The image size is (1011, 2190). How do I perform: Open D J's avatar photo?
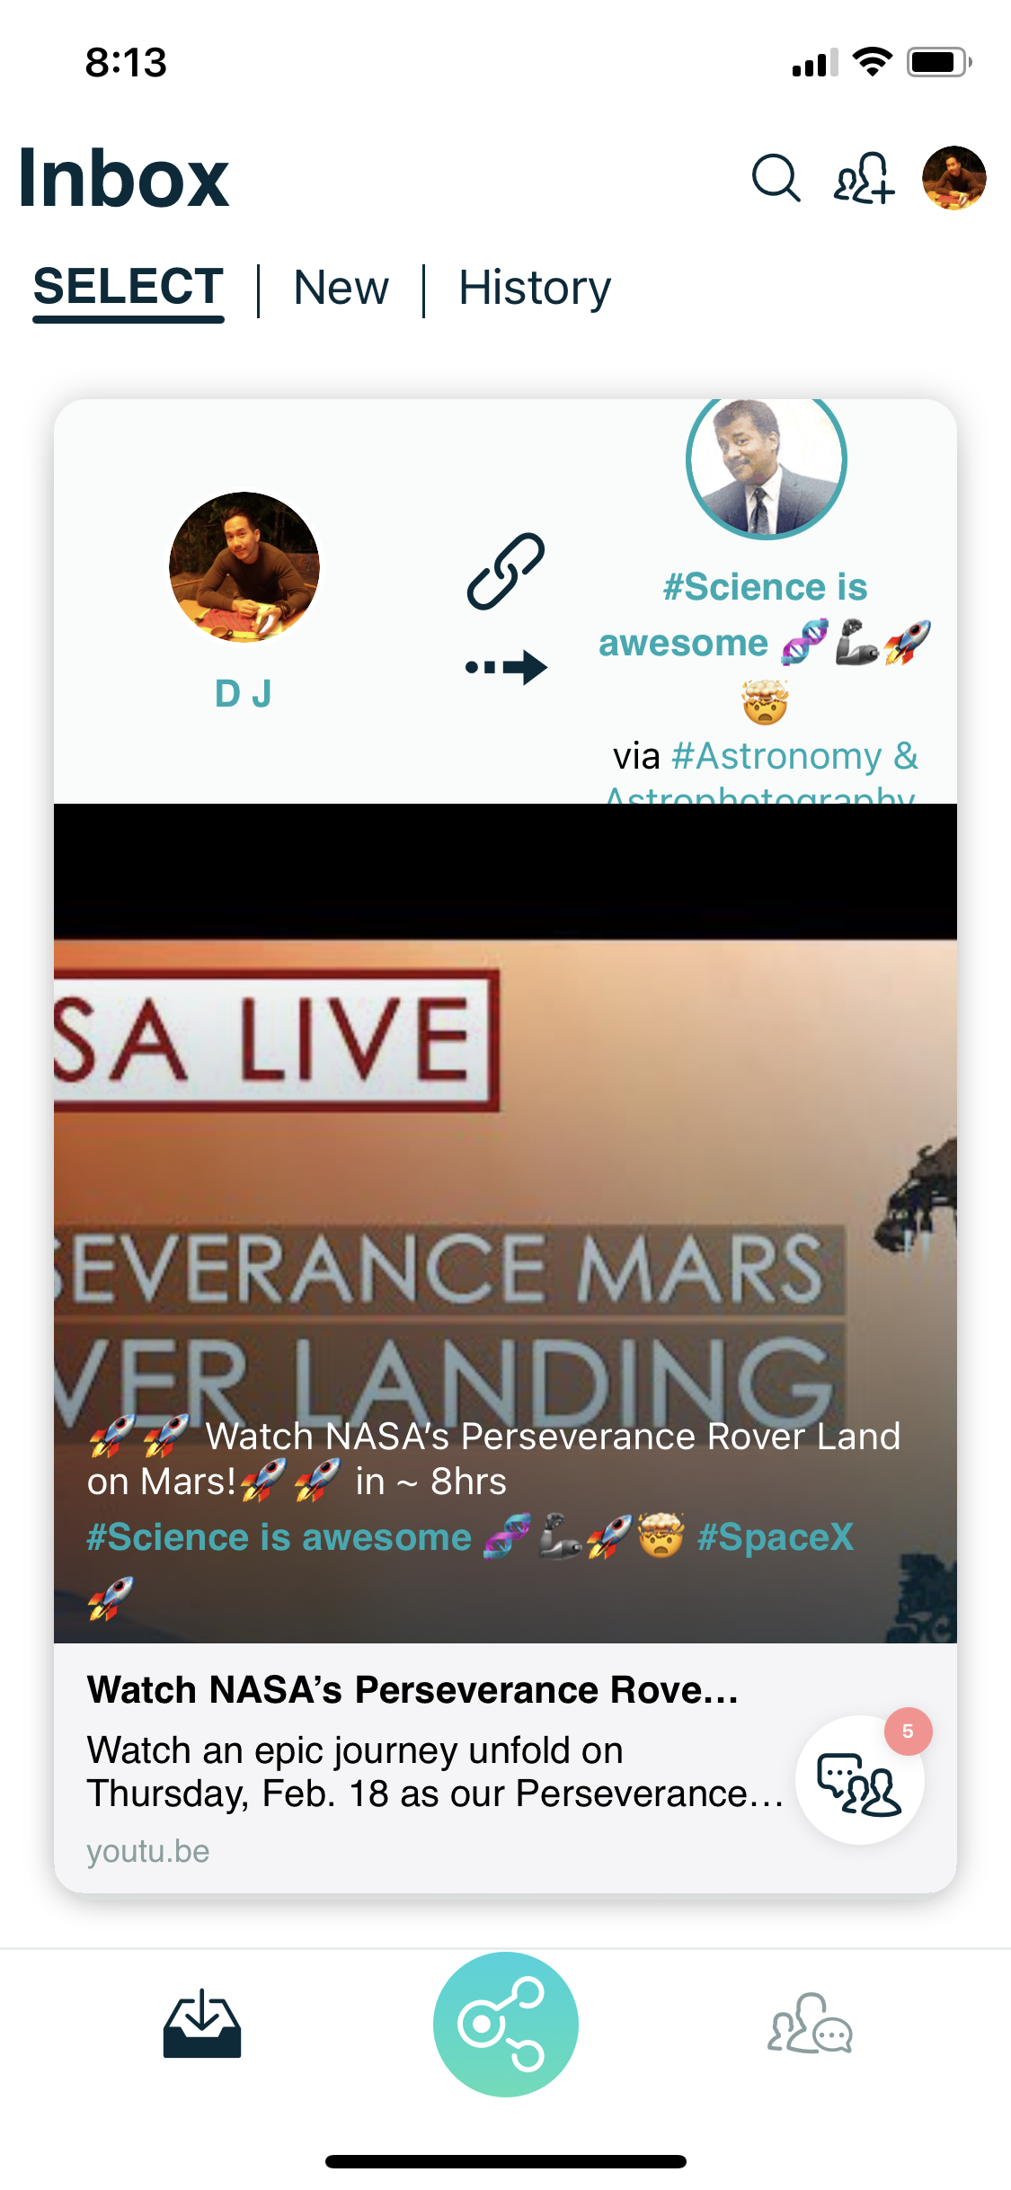(x=244, y=566)
